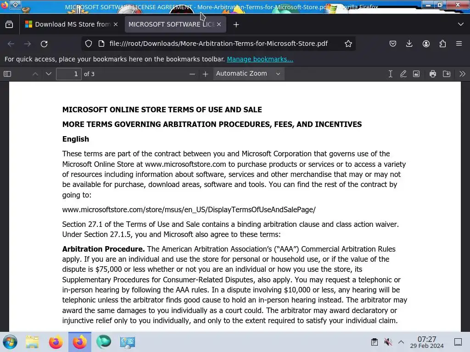Screen dimensions: 470x352
Task: Go to next PDF page
Action: (49, 74)
